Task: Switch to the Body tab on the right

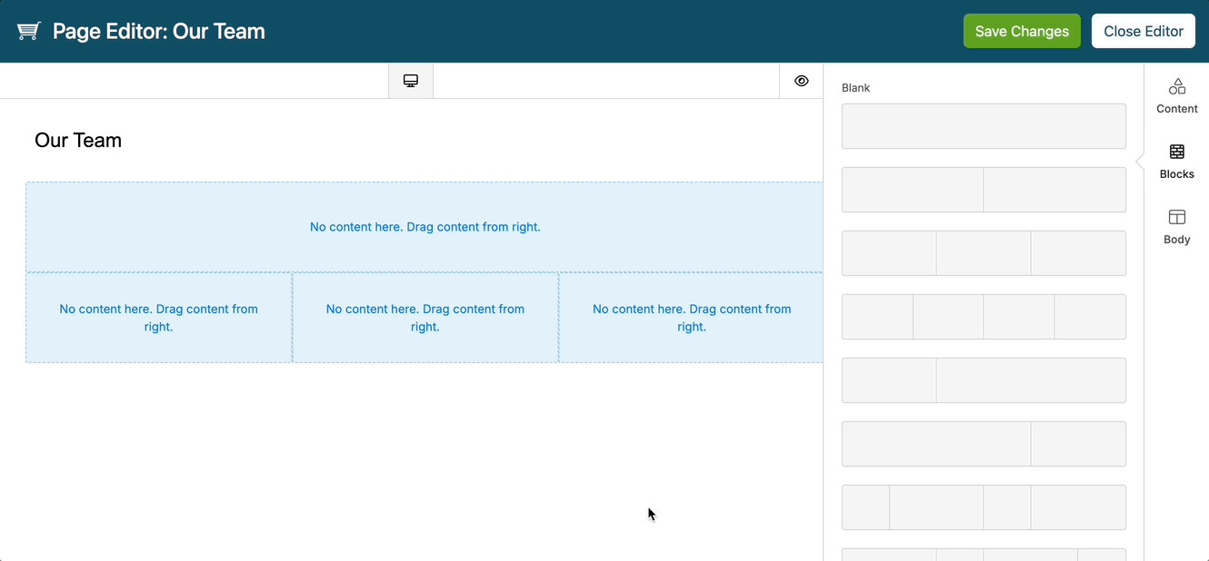Action: point(1176,226)
